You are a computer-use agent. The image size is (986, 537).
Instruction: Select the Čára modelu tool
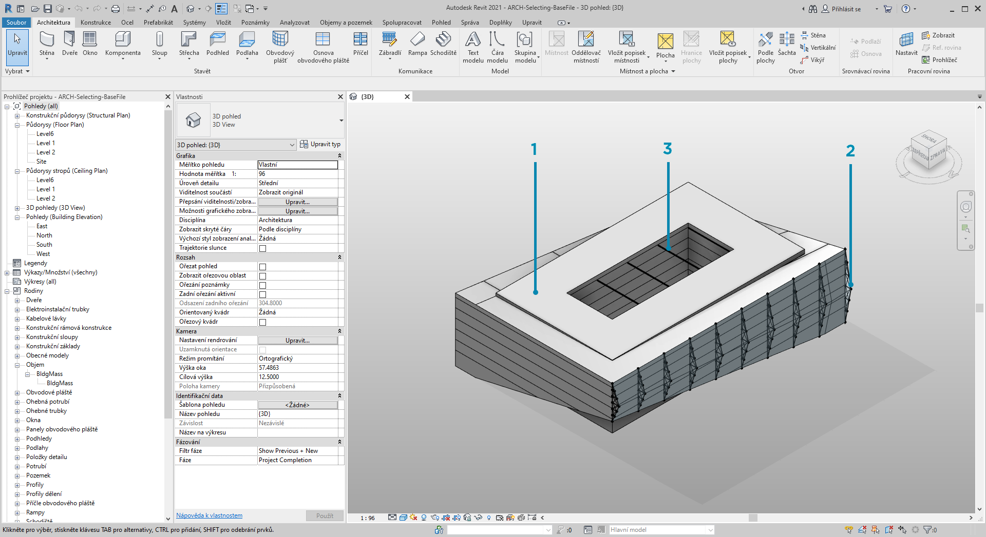click(497, 47)
